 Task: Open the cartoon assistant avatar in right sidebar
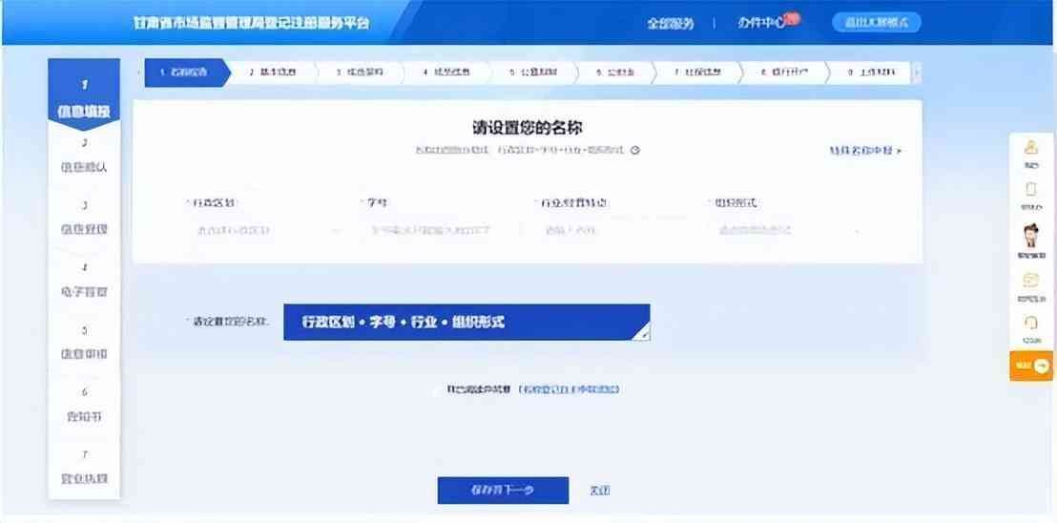point(1030,236)
